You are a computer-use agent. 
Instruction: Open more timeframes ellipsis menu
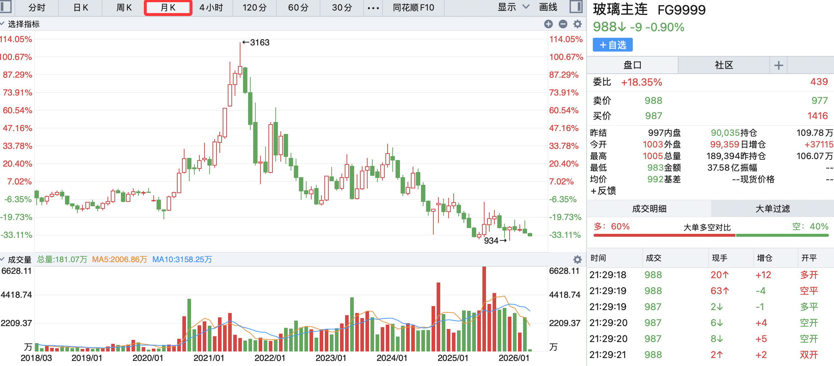[373, 8]
